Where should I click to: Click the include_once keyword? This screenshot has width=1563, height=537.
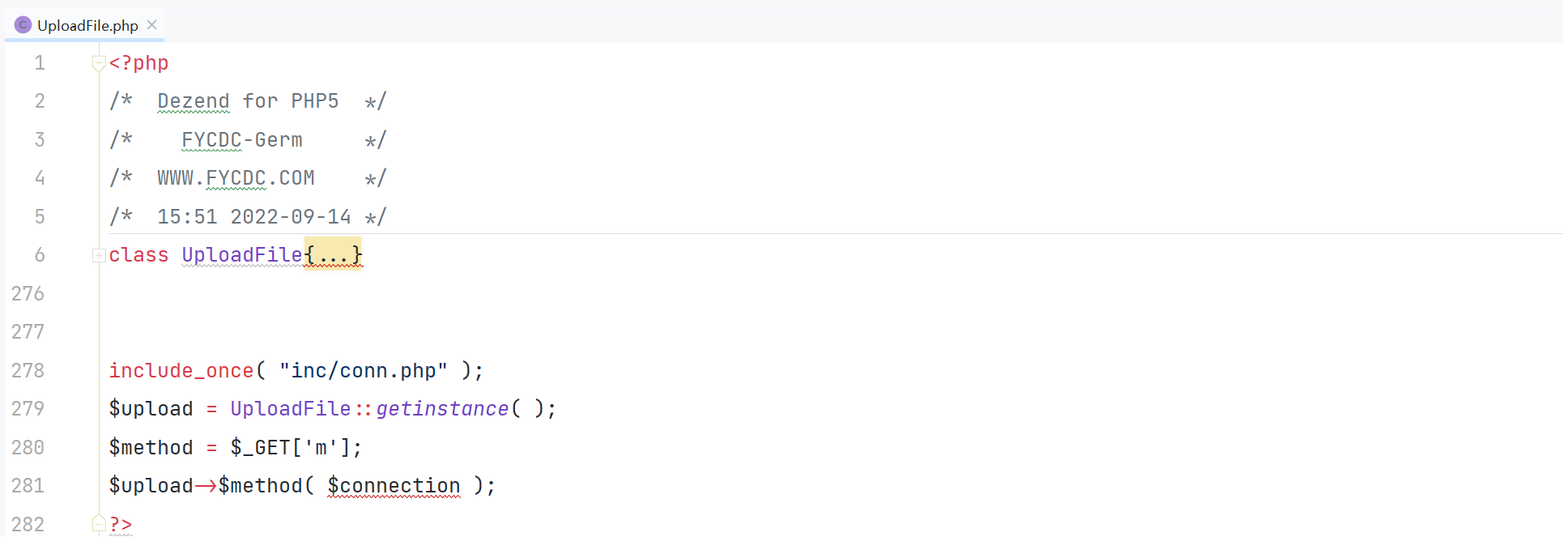181,370
